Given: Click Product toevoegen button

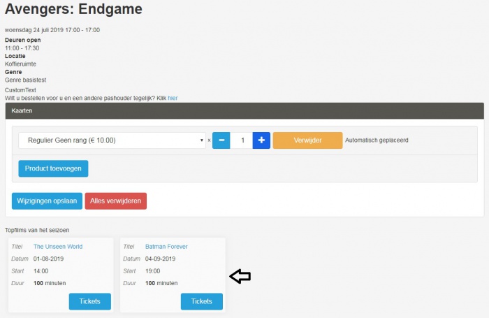Looking at the screenshot, I should [53, 168].
